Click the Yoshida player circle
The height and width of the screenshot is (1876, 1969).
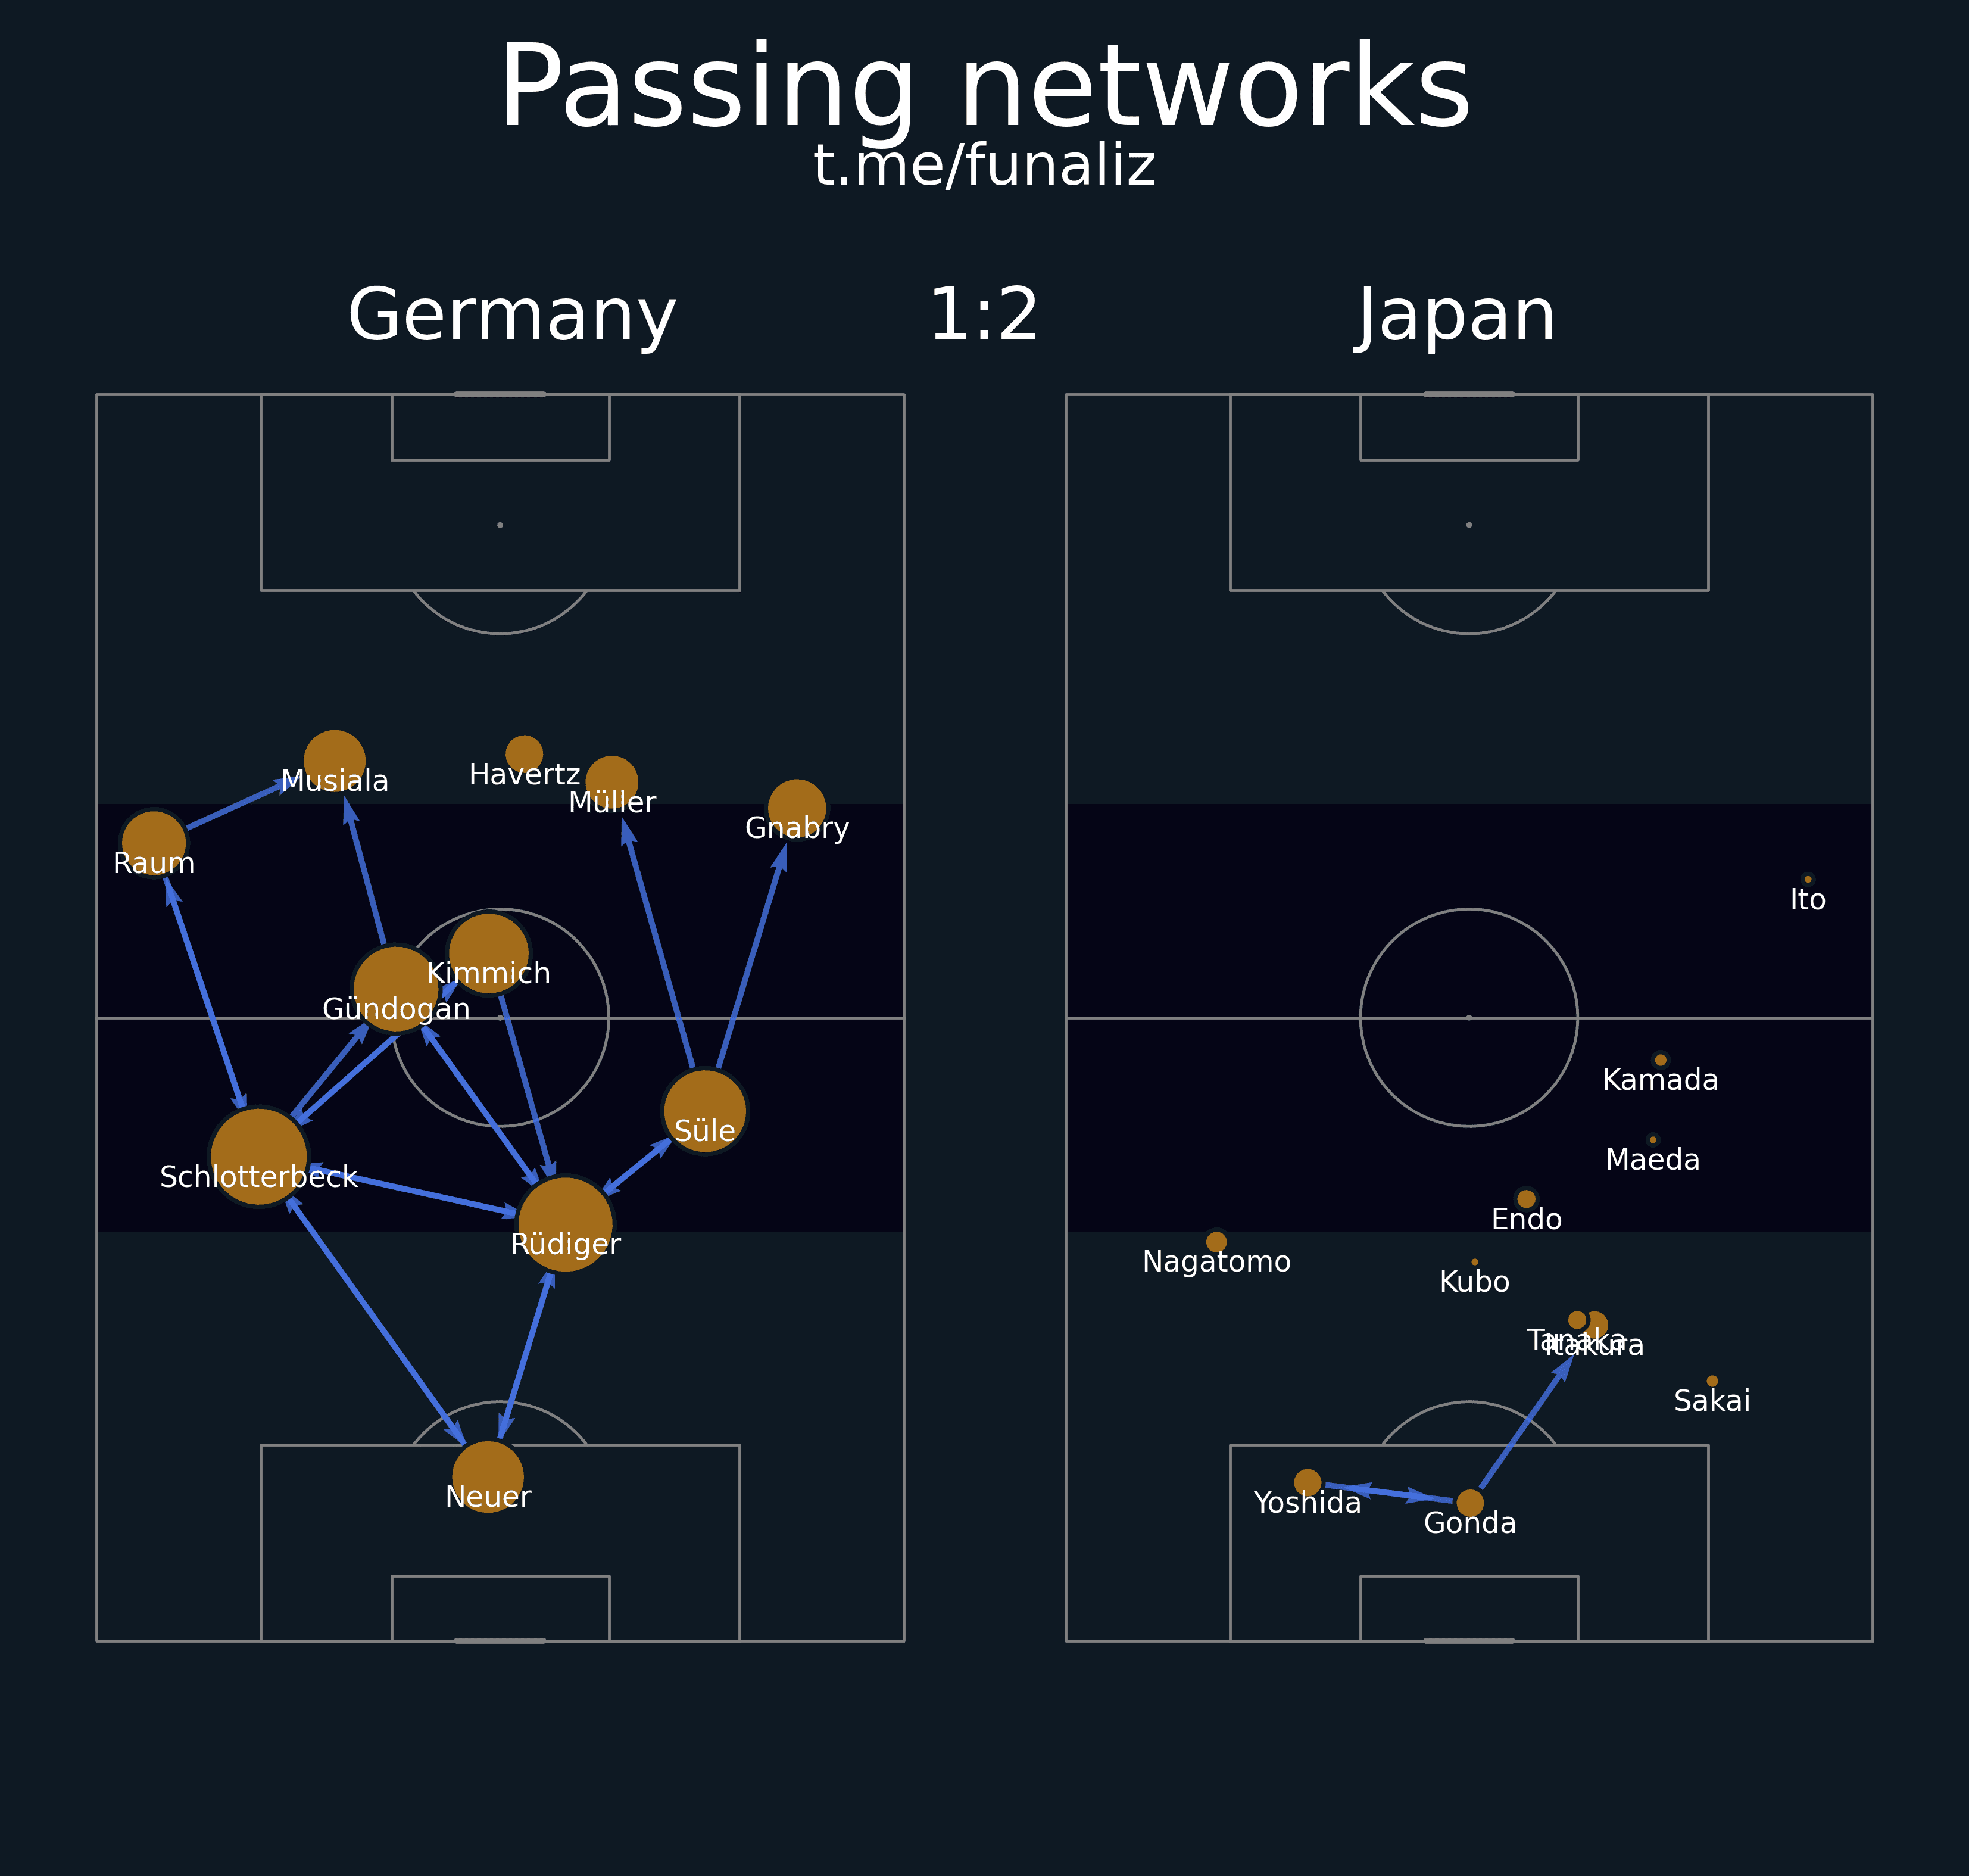(x=1308, y=1482)
